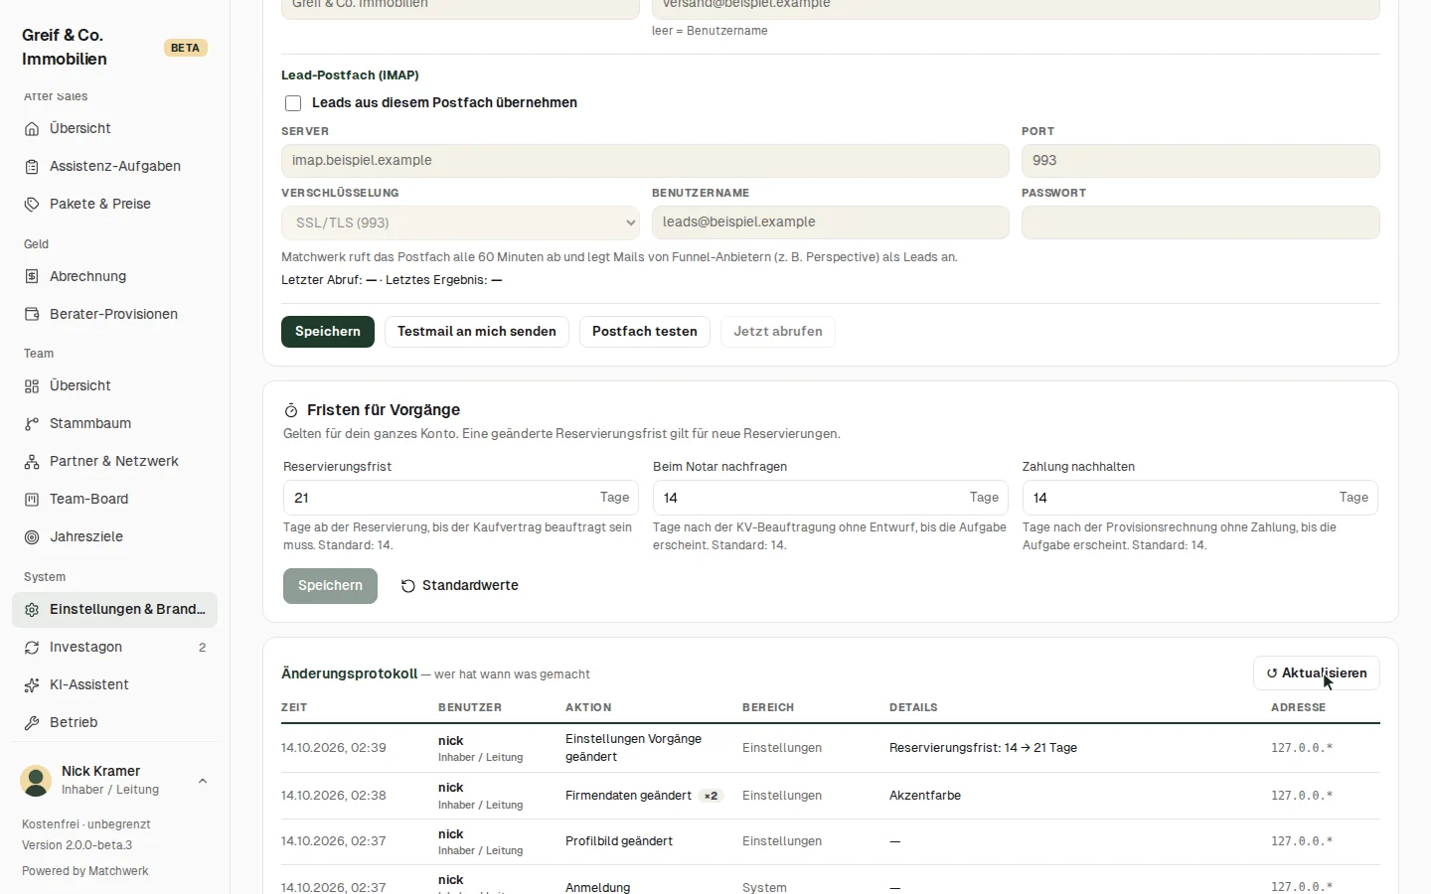Click the sync icon beside Investagon
This screenshot has width=1431, height=894.
[32, 648]
